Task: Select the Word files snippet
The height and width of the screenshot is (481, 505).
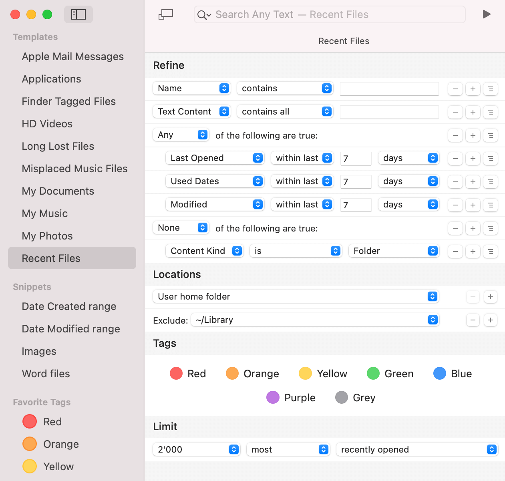Action: pos(46,374)
